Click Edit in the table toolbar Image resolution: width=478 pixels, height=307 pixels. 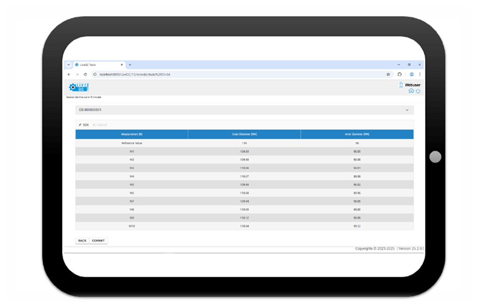(84, 124)
